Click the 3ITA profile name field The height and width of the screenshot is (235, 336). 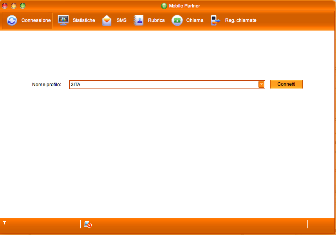(x=163, y=85)
